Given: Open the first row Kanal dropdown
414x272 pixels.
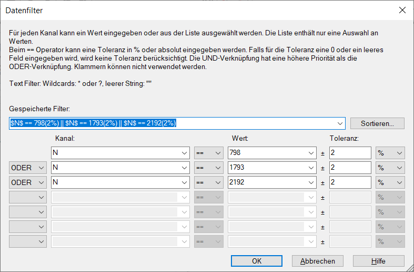Looking at the screenshot, I should (x=184, y=153).
